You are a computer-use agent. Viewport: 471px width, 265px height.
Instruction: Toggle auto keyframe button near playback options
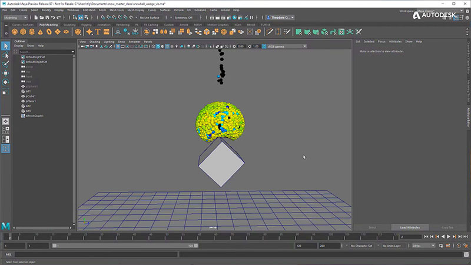click(x=458, y=245)
